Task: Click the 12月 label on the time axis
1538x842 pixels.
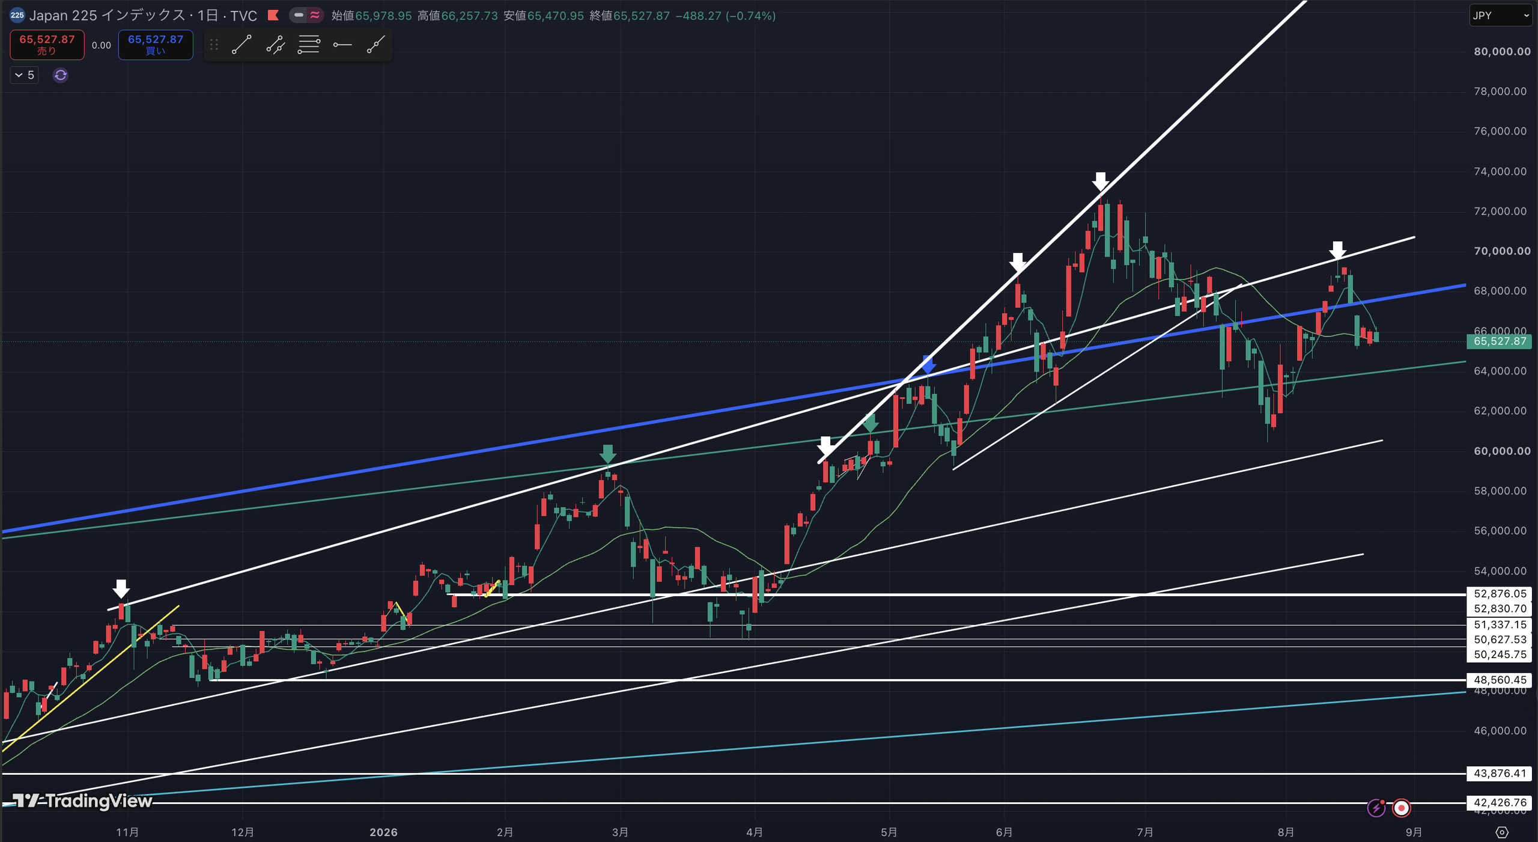Action: tap(243, 832)
